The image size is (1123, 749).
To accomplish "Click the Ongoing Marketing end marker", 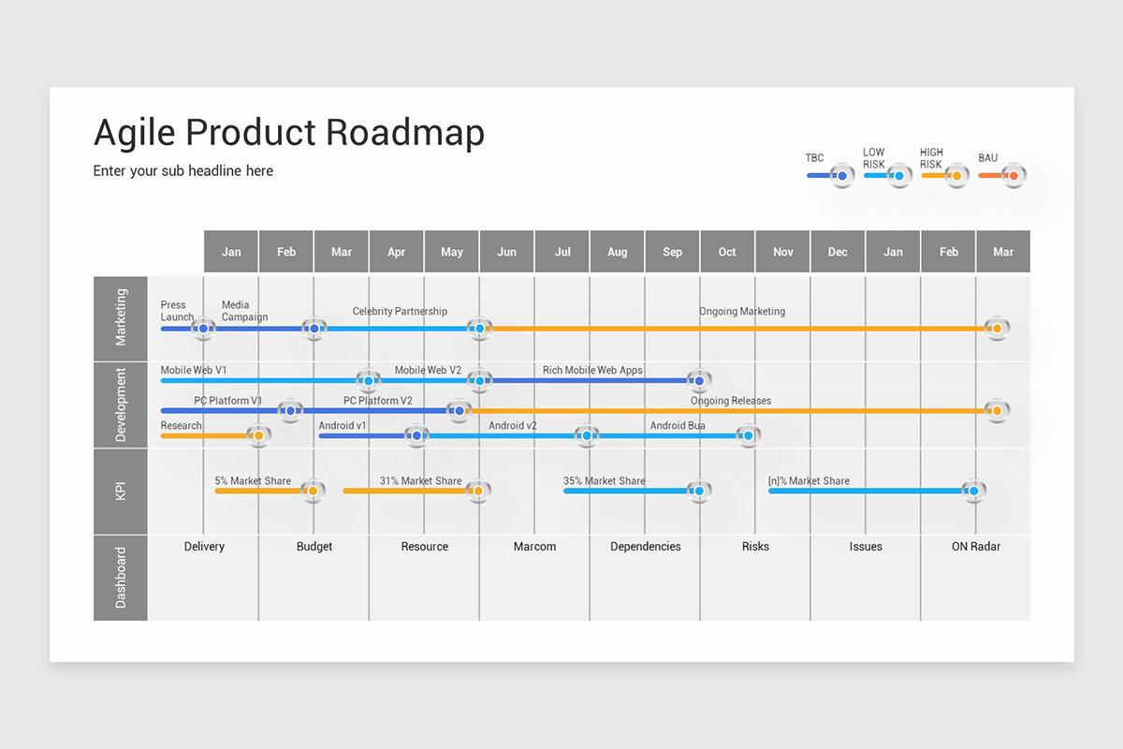I will click(997, 329).
